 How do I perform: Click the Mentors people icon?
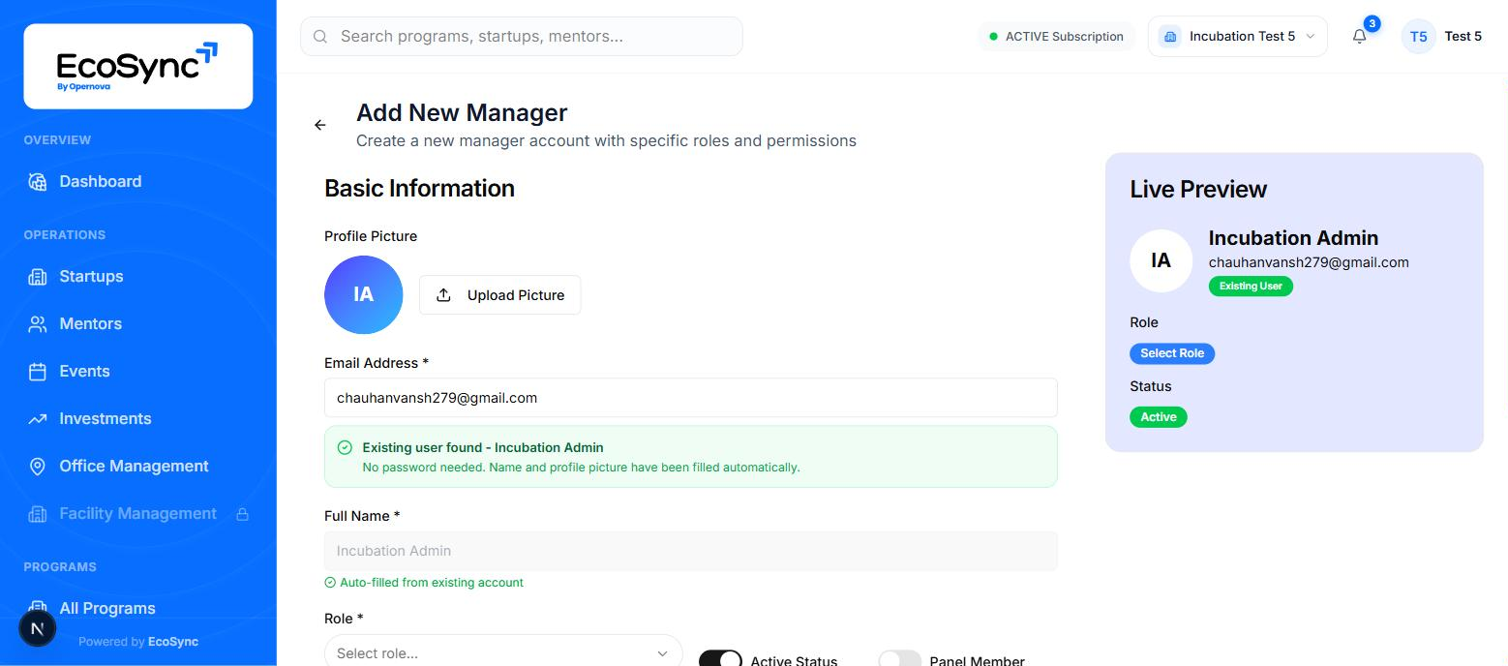click(38, 324)
